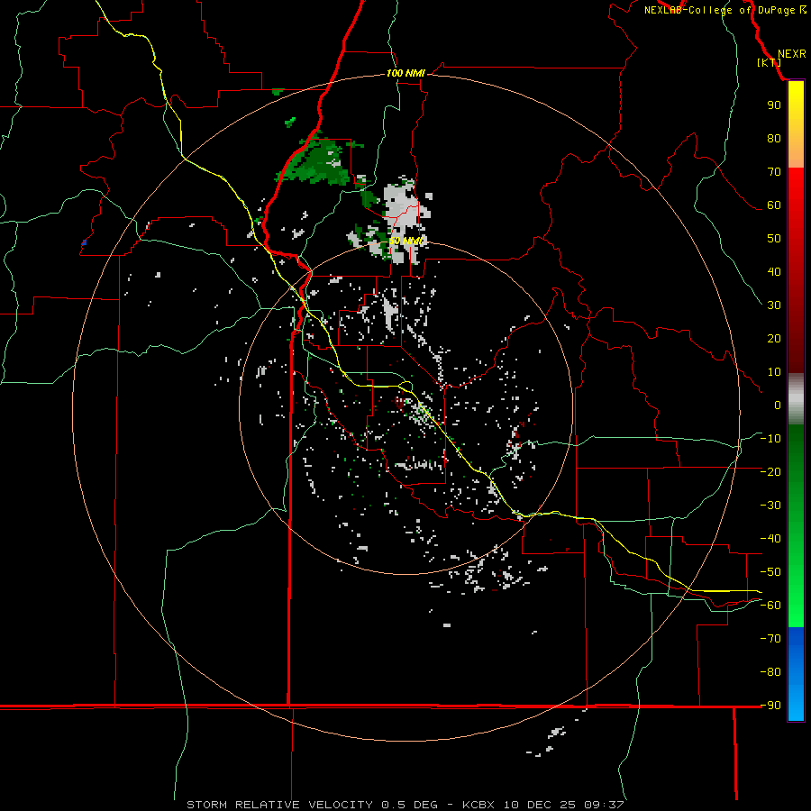Click the -20 value on the velocity scale
Image resolution: width=811 pixels, height=811 pixels.
coord(770,471)
